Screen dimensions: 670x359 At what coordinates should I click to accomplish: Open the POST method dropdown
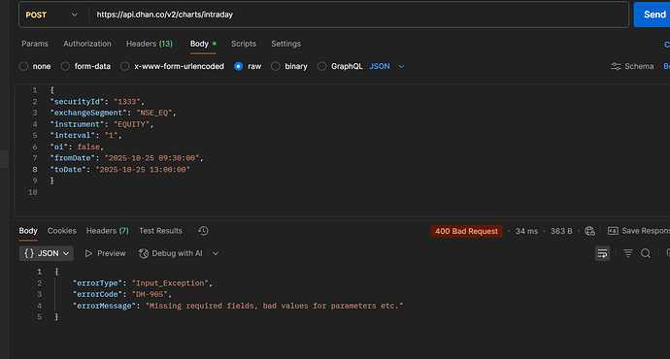tap(51, 15)
